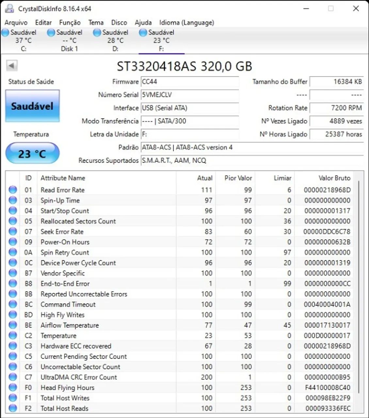
Task: Click the Modo Transferência field SATA/300
Action: coord(190,121)
